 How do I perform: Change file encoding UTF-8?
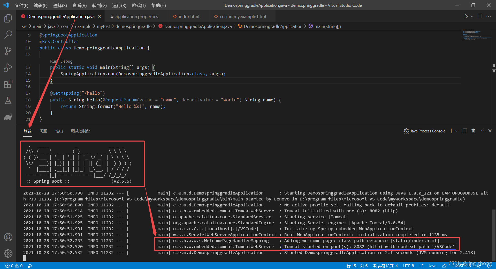[x=408, y=266]
